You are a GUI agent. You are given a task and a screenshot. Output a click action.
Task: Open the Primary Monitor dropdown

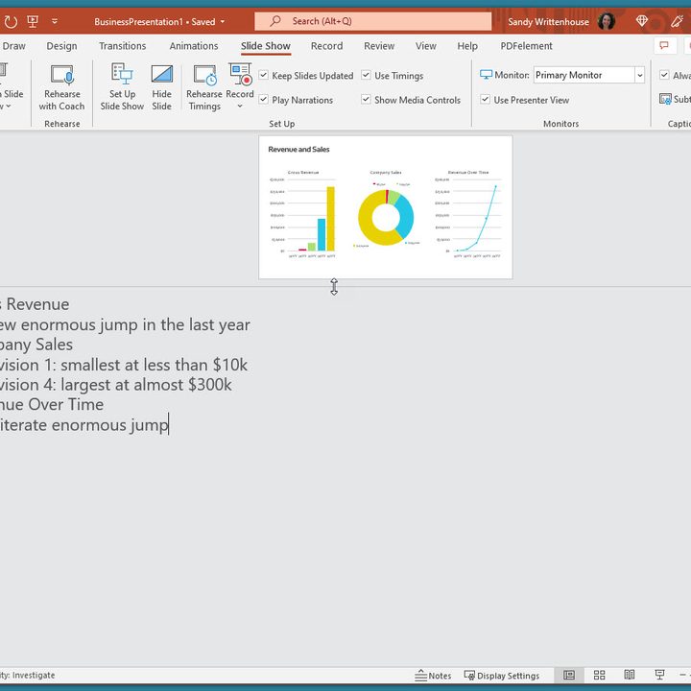pos(640,75)
